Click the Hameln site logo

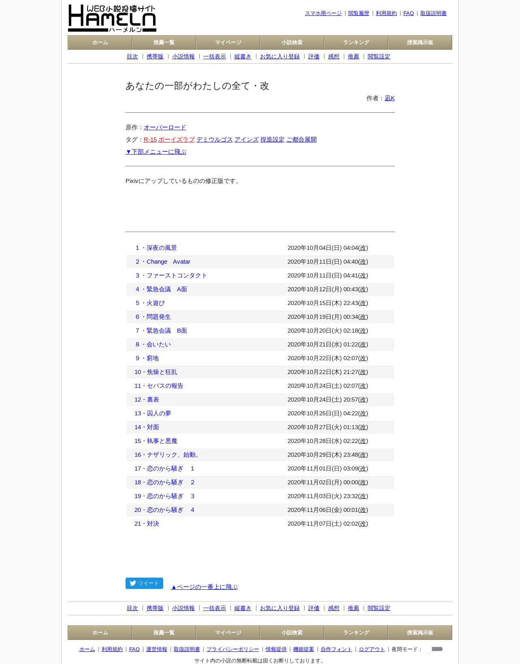click(112, 18)
